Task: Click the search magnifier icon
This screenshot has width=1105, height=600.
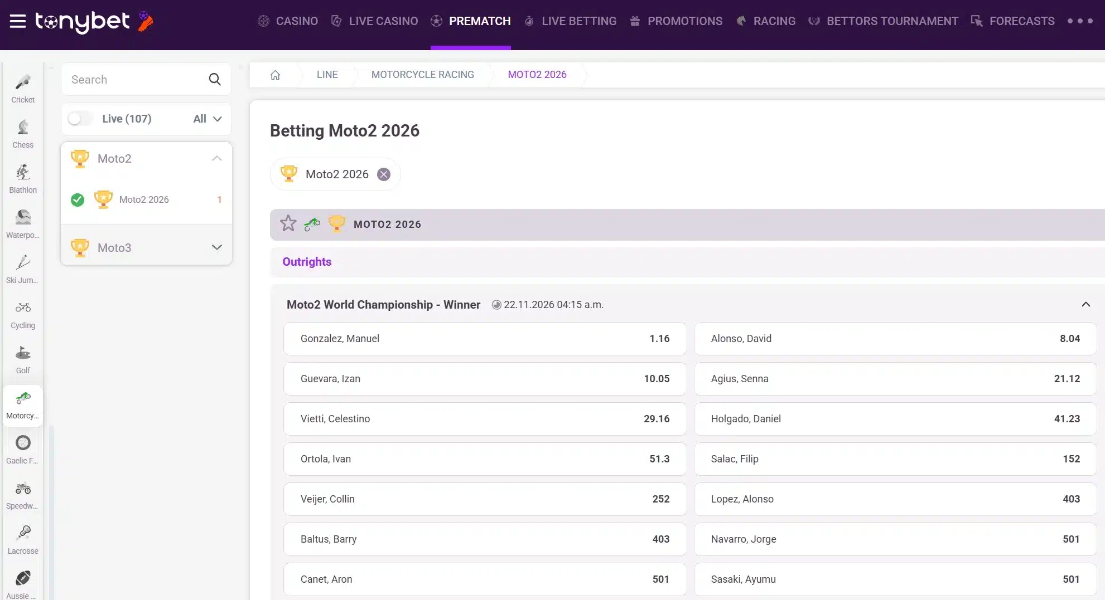Action: pyautogui.click(x=215, y=80)
